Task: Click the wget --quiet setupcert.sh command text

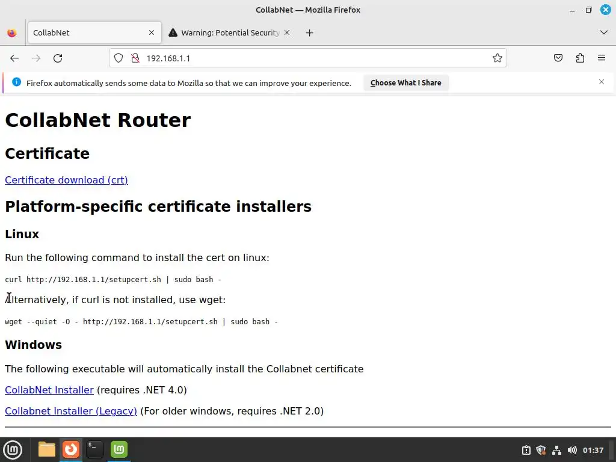Action: coord(141,322)
